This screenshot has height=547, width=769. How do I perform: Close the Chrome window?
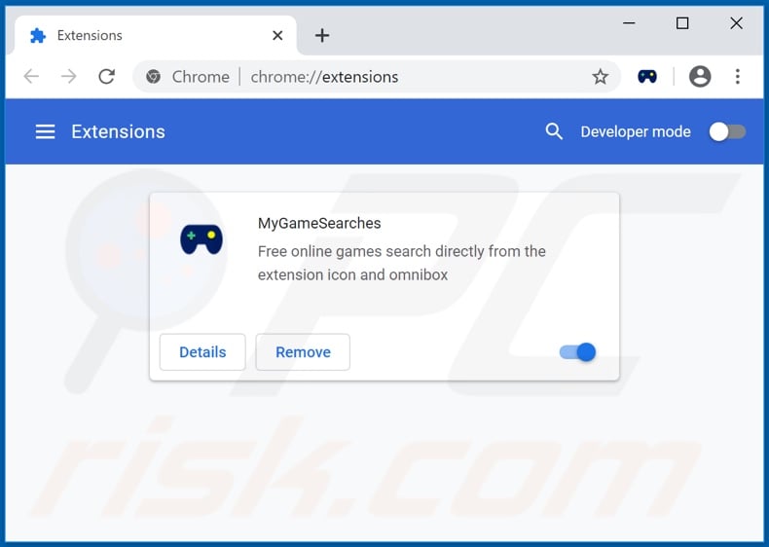(736, 23)
